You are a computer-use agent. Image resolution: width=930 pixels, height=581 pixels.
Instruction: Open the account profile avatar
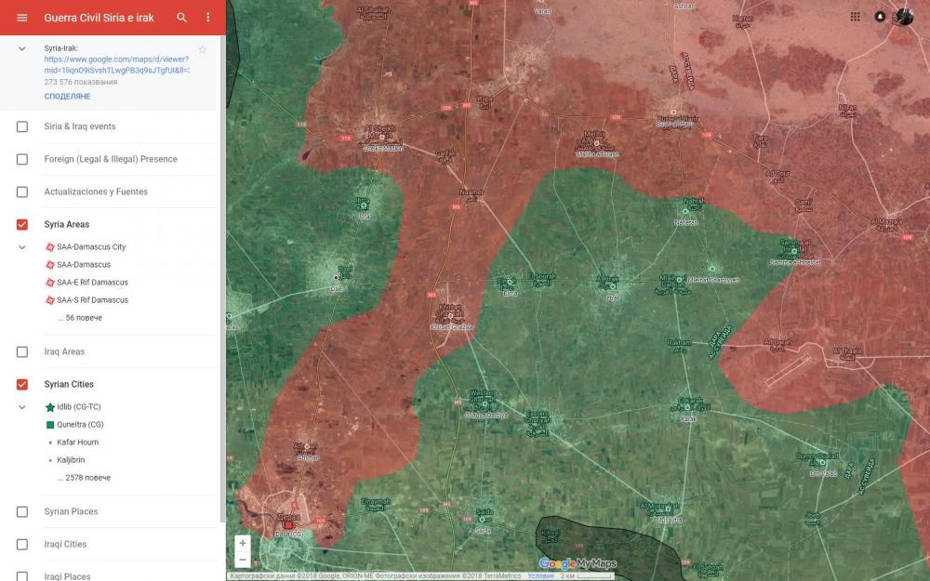click(x=904, y=17)
